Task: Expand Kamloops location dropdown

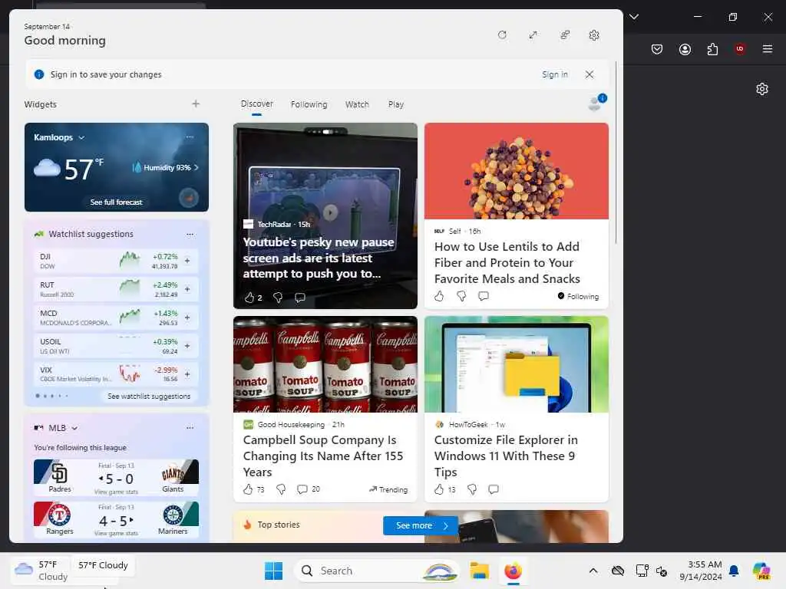Action: 81,137
